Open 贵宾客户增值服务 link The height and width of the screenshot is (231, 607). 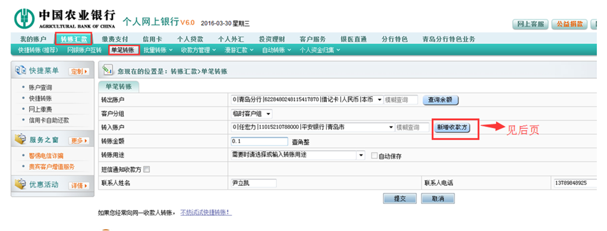point(52,167)
